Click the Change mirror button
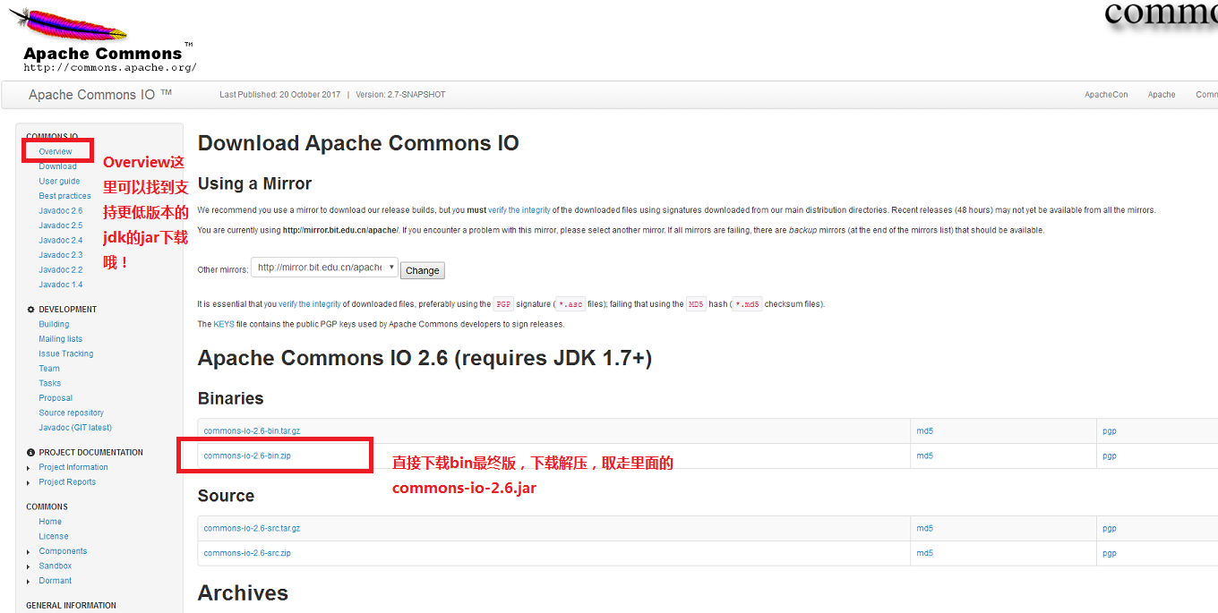This screenshot has height=613, width=1218. [x=423, y=270]
